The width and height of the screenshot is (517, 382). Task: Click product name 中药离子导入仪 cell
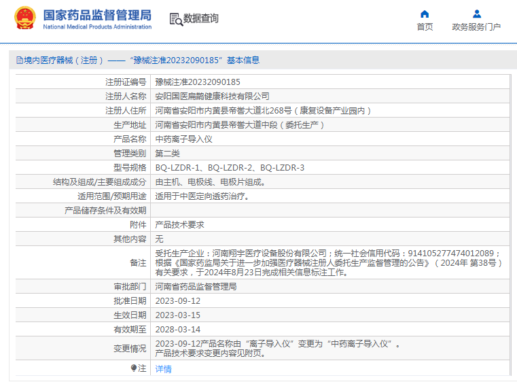tap(330, 139)
